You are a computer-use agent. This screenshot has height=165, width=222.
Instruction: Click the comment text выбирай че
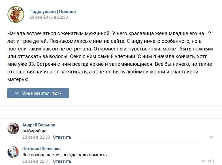(x=34, y=131)
